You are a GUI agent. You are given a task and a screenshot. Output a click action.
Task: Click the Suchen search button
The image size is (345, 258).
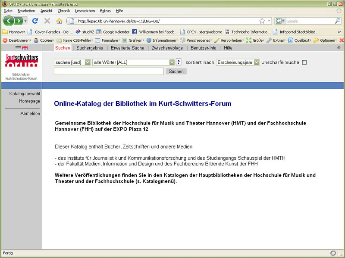176,71
